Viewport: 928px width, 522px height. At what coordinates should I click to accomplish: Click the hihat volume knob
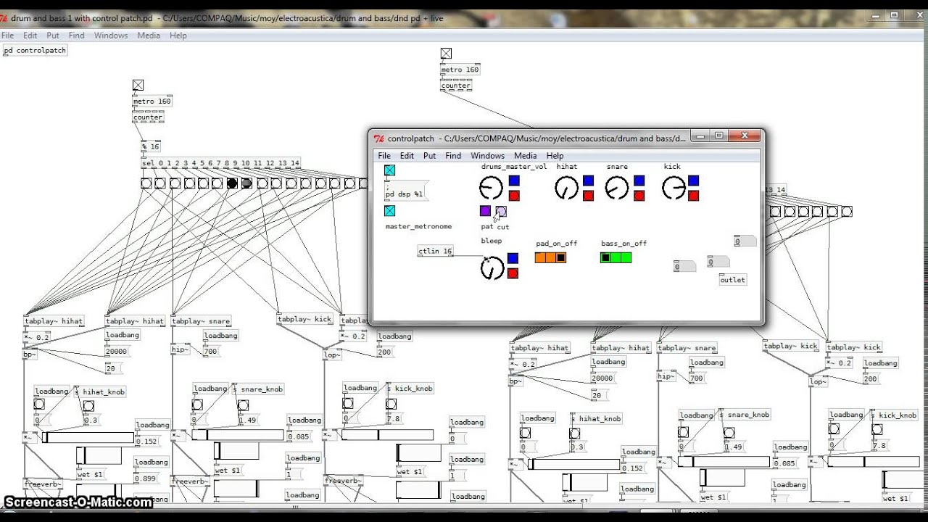[x=566, y=188]
